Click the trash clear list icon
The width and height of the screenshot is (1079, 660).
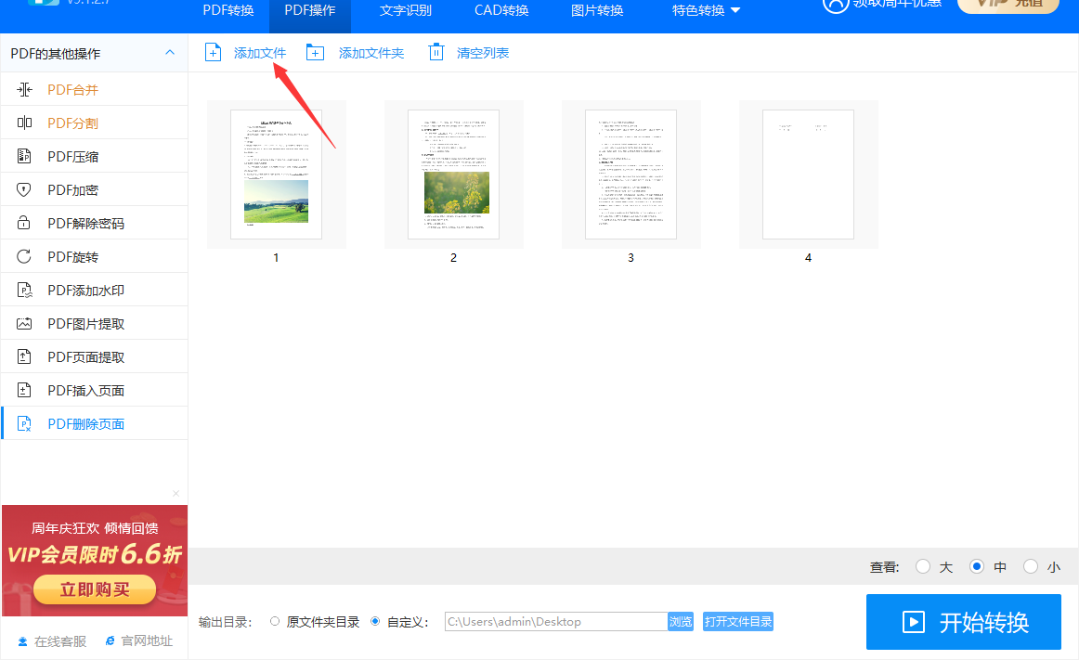(x=436, y=52)
